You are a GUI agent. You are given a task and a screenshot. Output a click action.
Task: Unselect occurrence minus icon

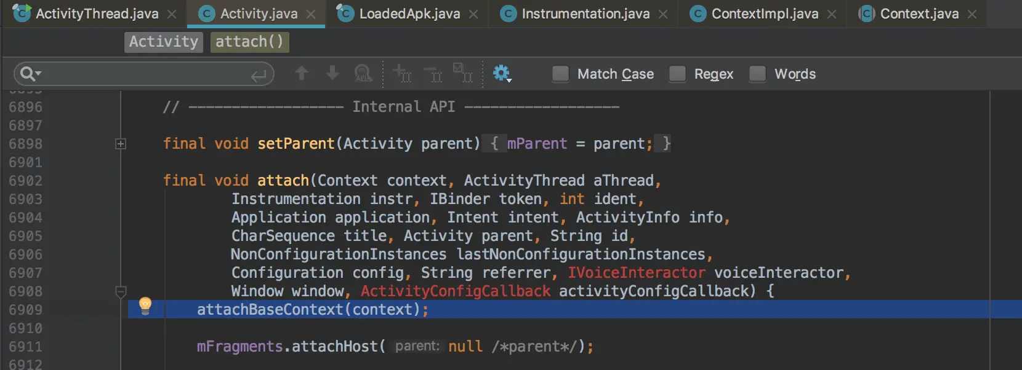pos(433,73)
